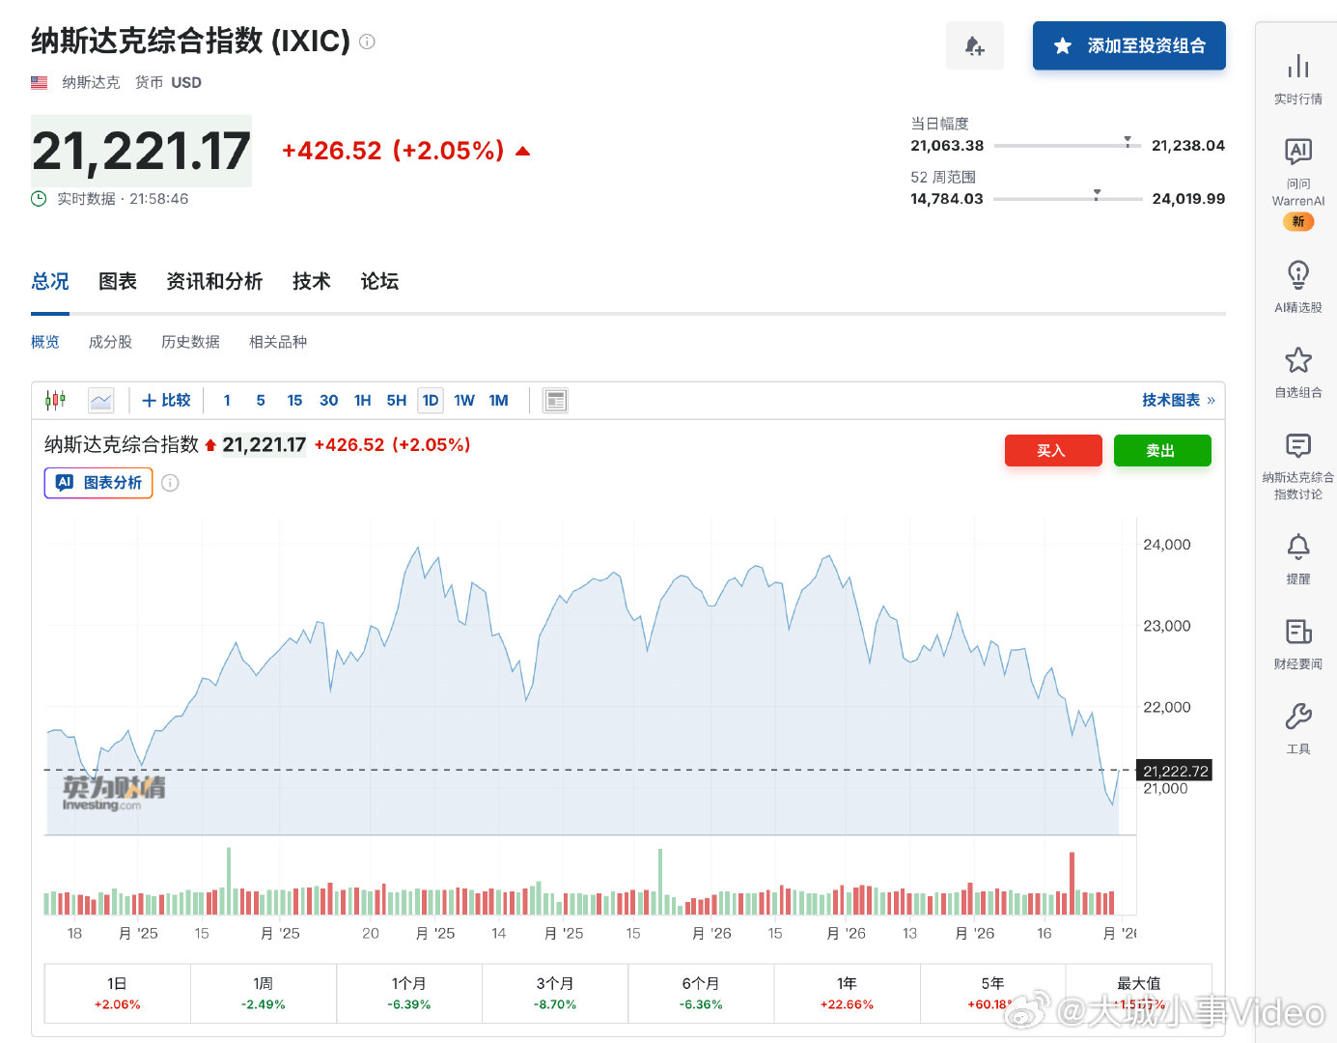
Task: Select the 1年 performance cell
Action: click(x=847, y=993)
